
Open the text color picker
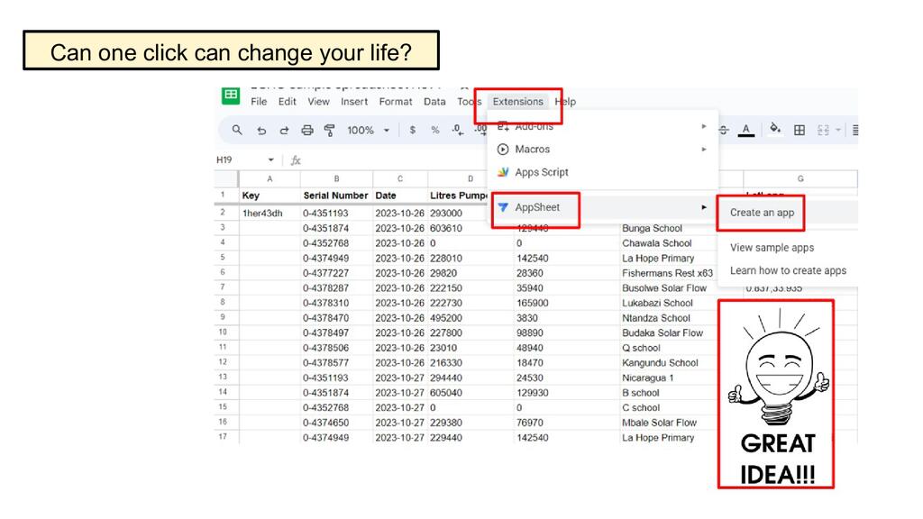[745, 130]
